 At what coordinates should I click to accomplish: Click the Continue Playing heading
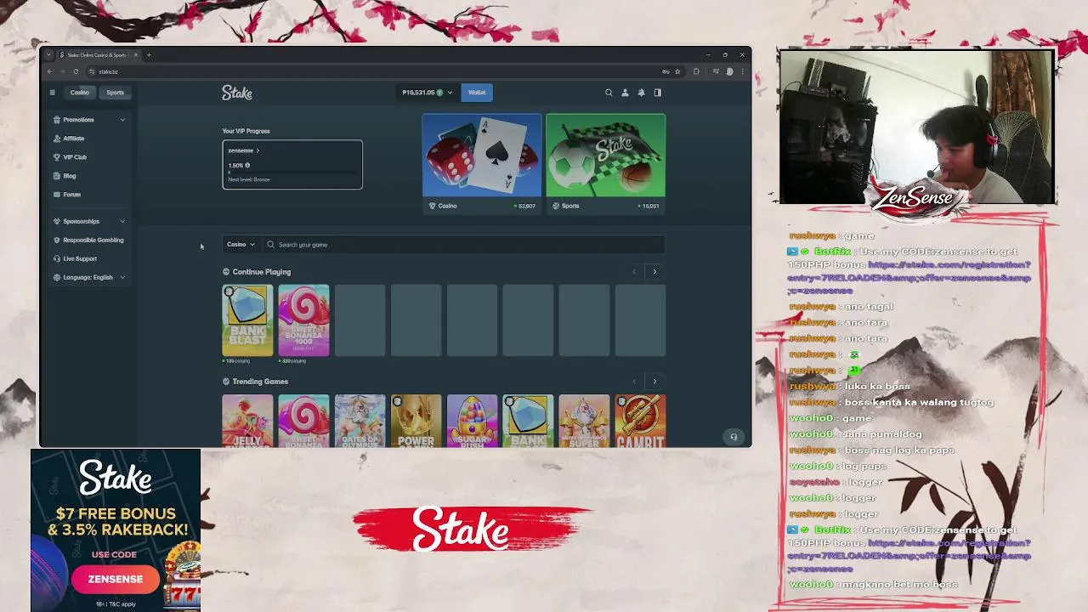click(x=262, y=272)
